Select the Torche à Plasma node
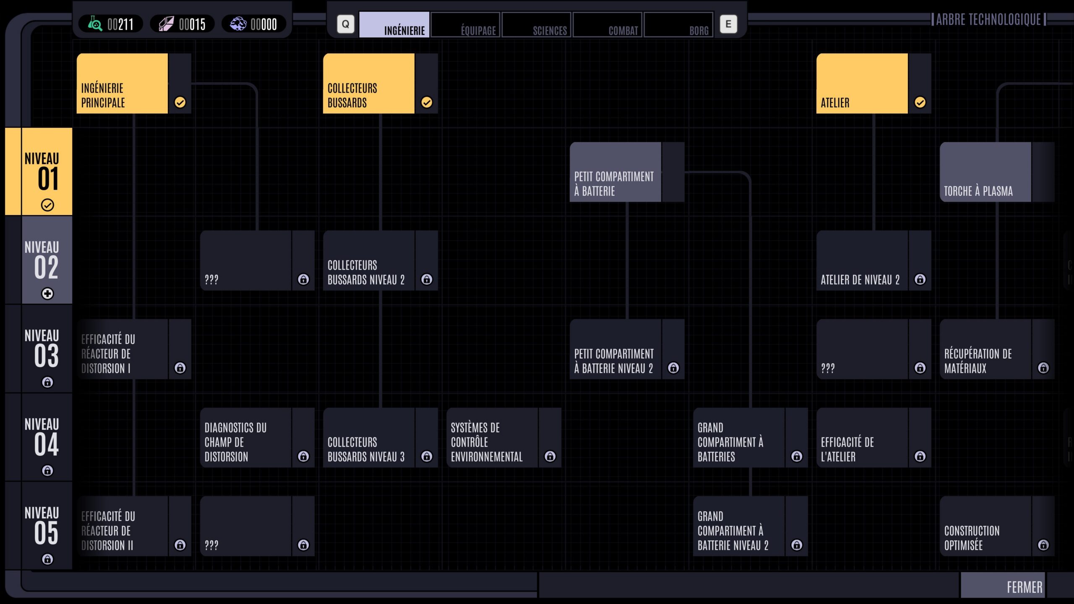The height and width of the screenshot is (604, 1074). coord(985,172)
